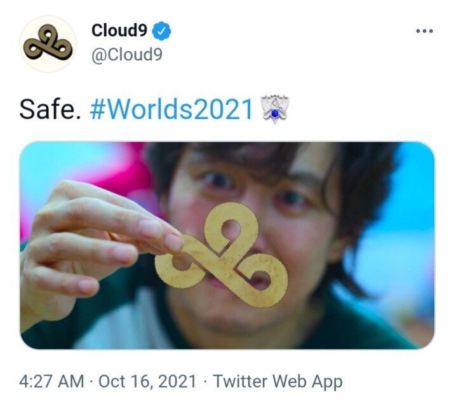Screen dimensions: 456x408
Task: Open the Twitter Web App source link
Action: pyautogui.click(x=278, y=381)
